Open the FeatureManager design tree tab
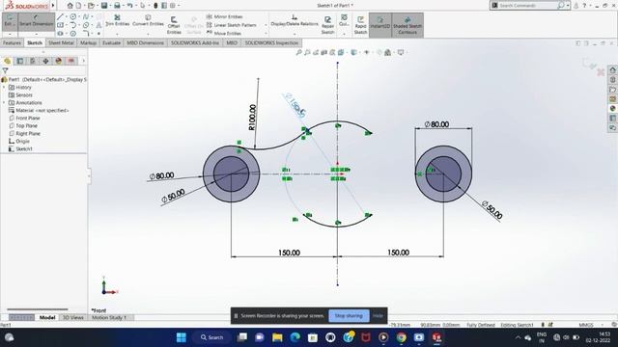 pos(7,61)
